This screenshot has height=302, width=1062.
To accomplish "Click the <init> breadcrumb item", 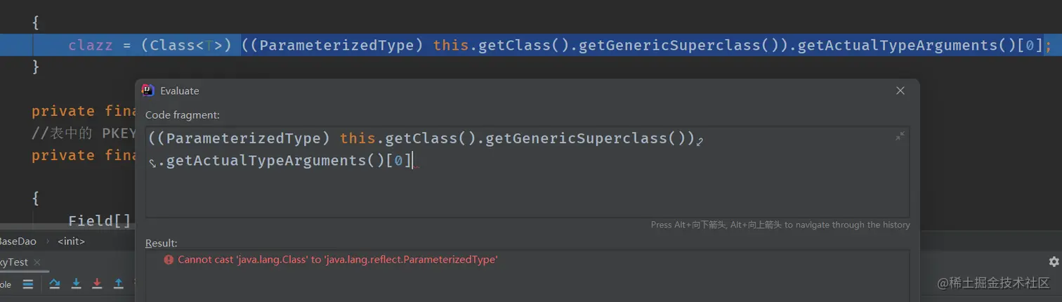I will [x=71, y=241].
